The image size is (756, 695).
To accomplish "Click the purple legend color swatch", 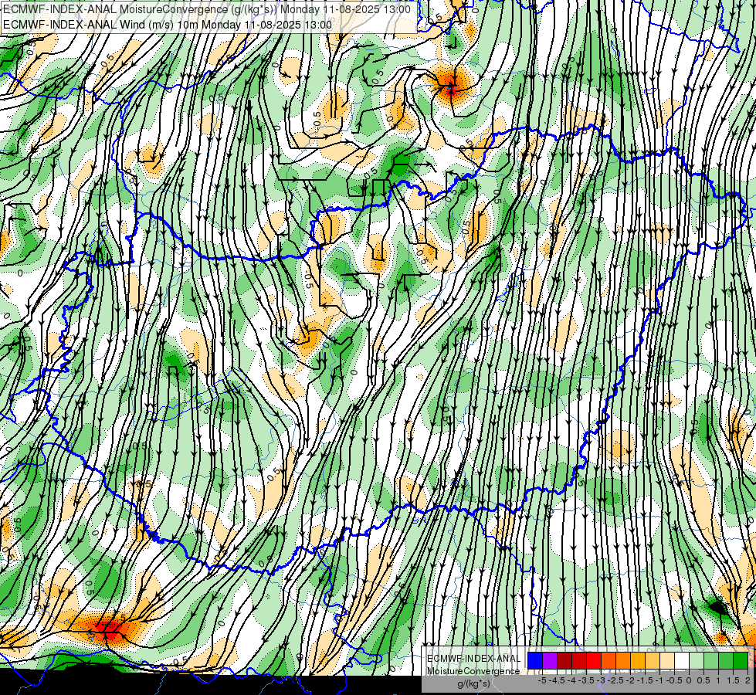I will pyautogui.click(x=550, y=660).
